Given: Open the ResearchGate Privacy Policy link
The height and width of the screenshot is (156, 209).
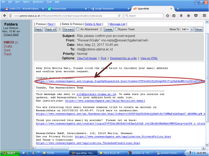Looking at the screenshot, I should coord(123,137).
